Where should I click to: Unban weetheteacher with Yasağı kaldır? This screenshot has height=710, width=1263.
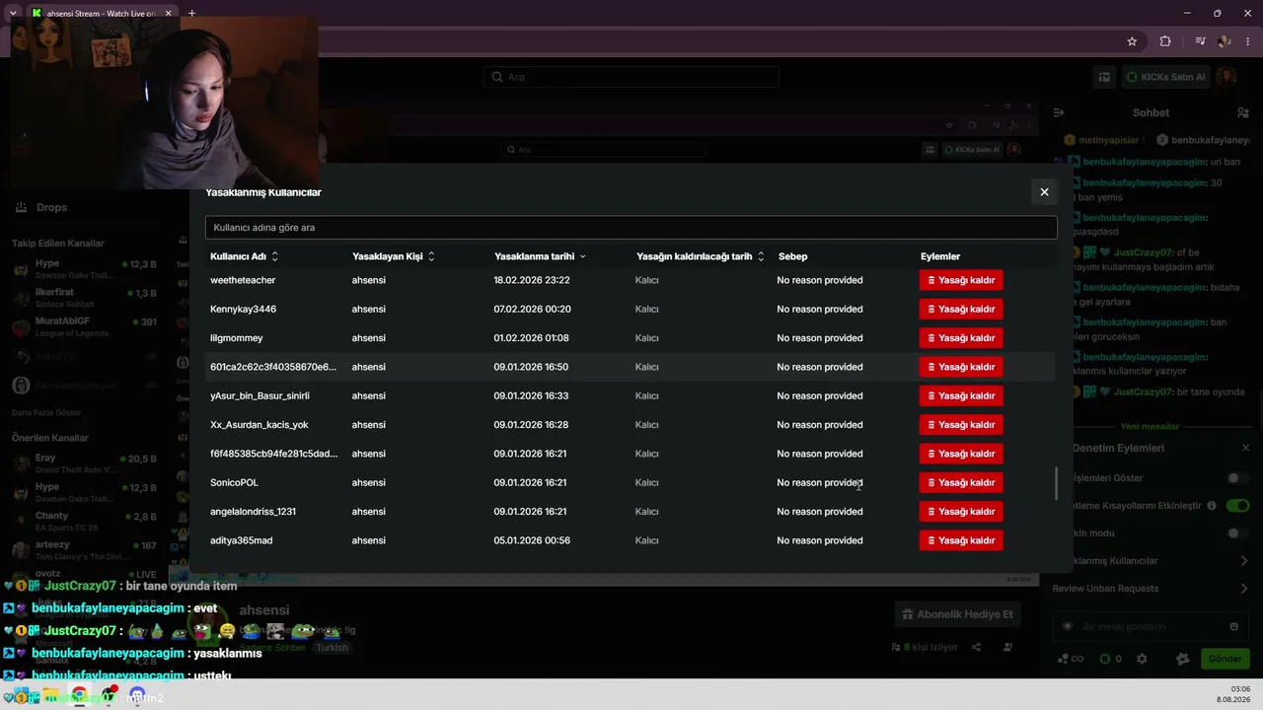point(961,280)
